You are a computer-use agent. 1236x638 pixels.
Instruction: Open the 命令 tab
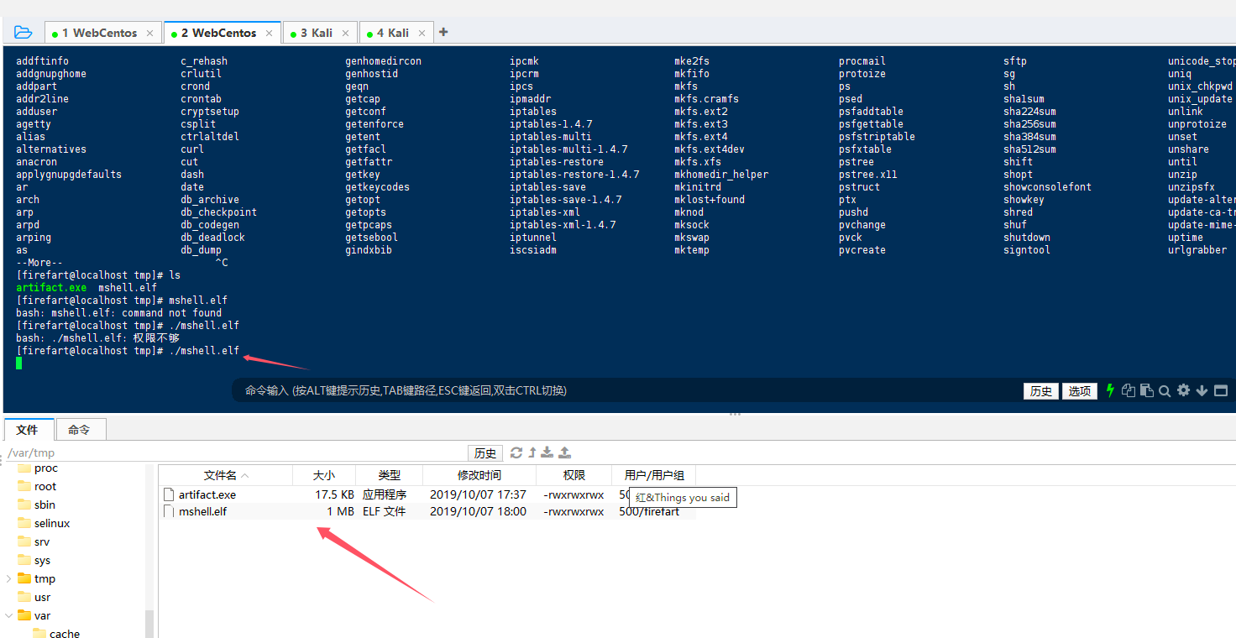point(79,430)
